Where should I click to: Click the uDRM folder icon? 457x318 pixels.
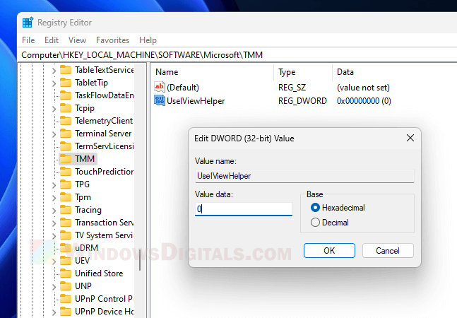(66, 248)
